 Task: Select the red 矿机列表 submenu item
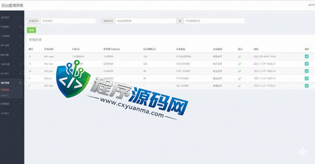pos(5,90)
